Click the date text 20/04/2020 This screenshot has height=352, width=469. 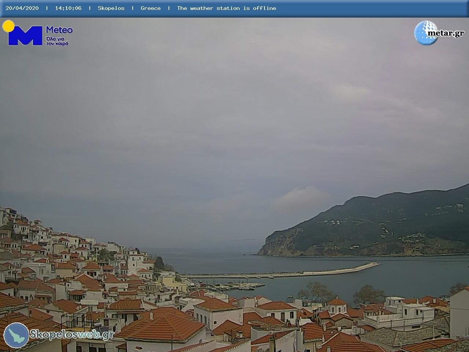(22, 8)
